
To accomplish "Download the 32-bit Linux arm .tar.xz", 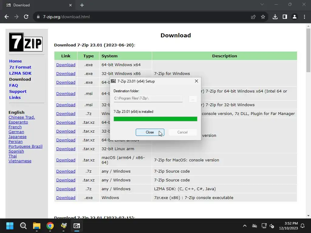I will coord(66,149).
